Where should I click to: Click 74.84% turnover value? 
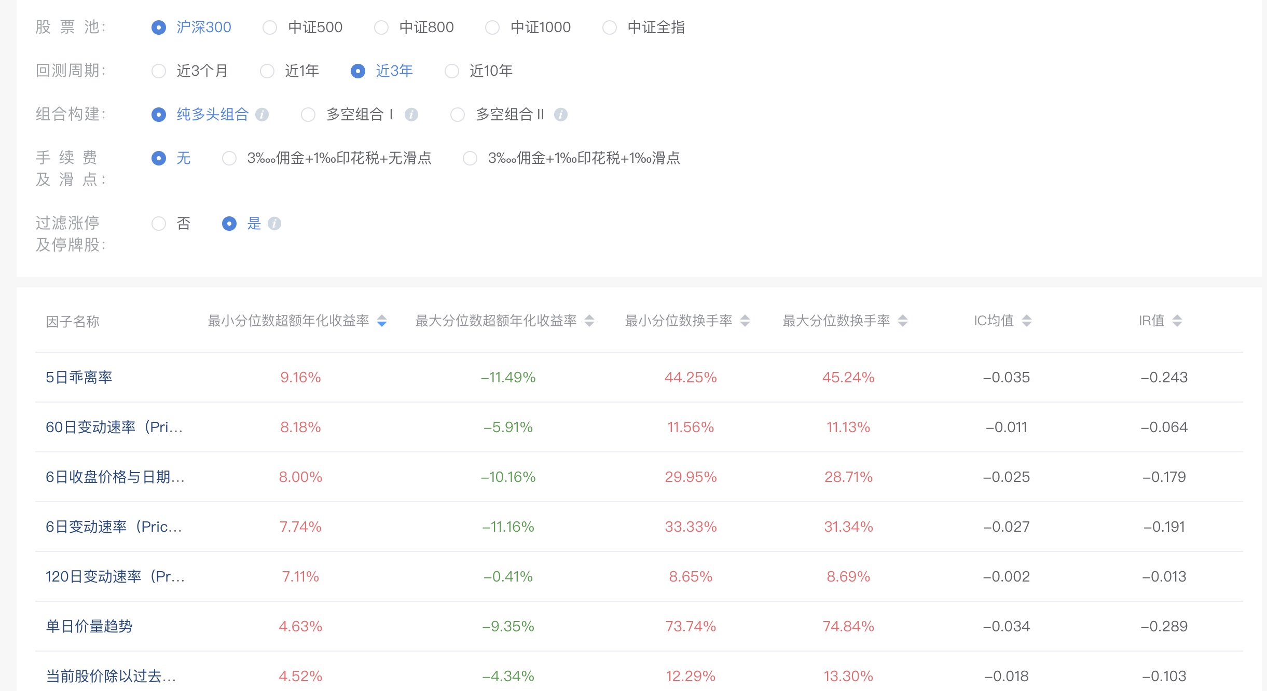pyautogui.click(x=848, y=626)
